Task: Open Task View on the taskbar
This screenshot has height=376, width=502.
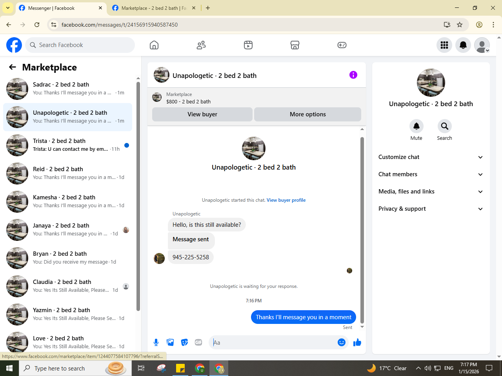Action: coord(141,368)
